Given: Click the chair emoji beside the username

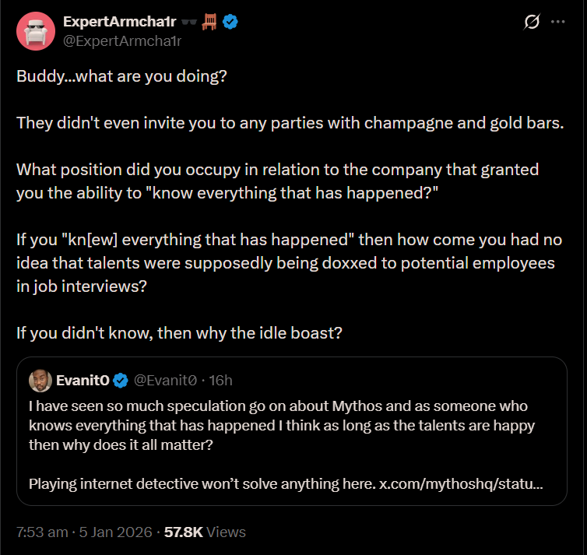Looking at the screenshot, I should tap(209, 22).
